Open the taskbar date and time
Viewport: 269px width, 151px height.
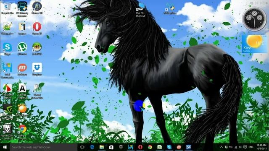point(261,147)
